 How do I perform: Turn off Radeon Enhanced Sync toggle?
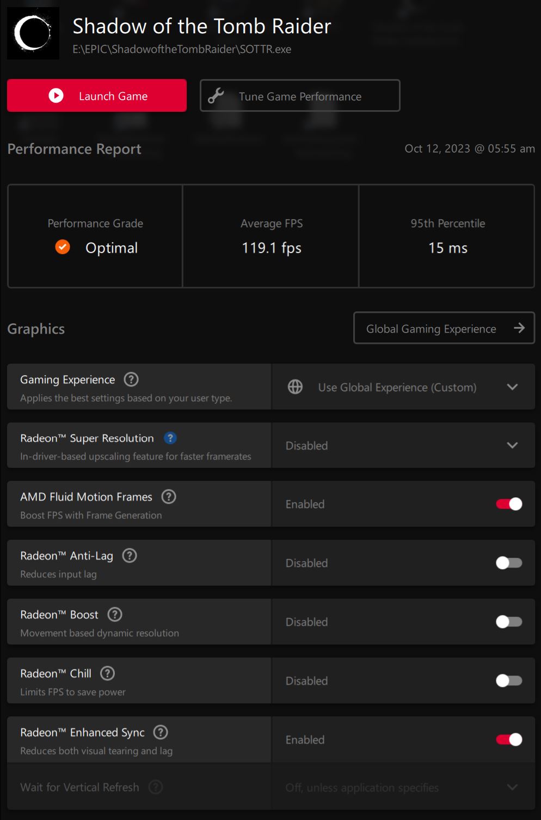coord(509,740)
